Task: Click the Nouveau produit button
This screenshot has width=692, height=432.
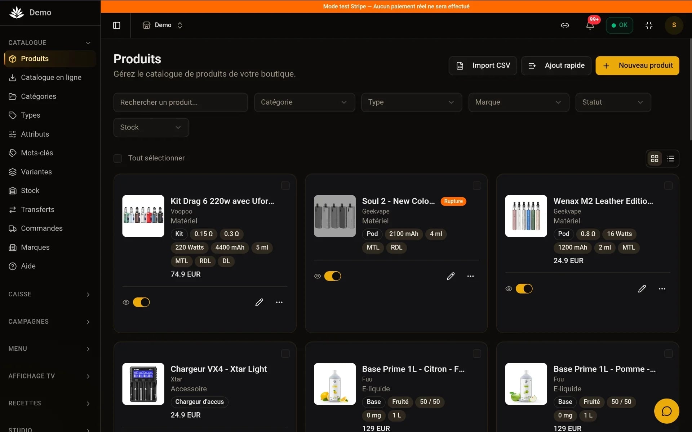Action: pos(637,65)
